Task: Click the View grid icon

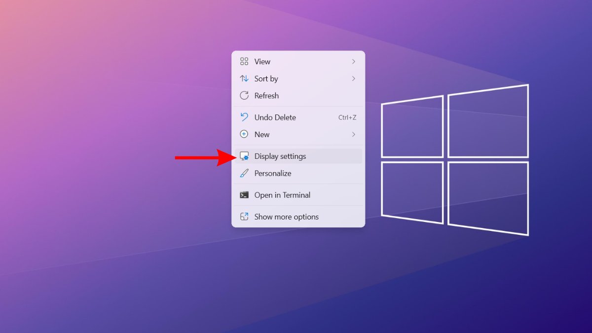Action: coord(244,62)
